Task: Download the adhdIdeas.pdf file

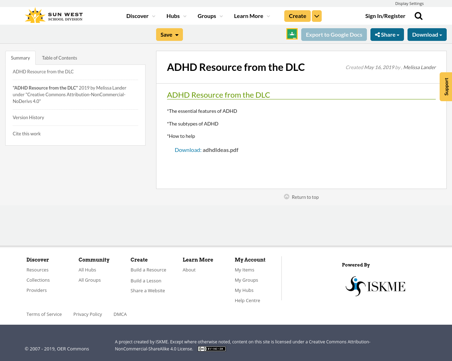Action: click(x=188, y=149)
